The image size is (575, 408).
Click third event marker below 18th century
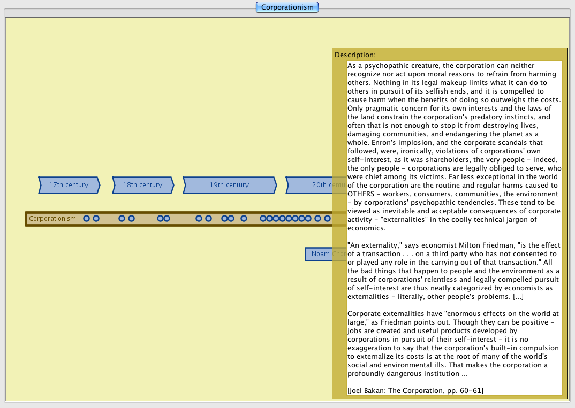(x=122, y=219)
